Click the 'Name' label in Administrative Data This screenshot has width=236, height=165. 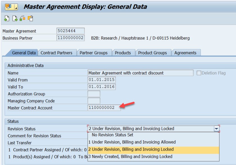point(13,73)
